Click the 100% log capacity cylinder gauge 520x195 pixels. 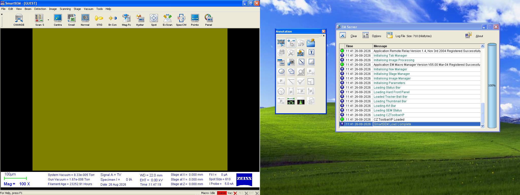492,86
